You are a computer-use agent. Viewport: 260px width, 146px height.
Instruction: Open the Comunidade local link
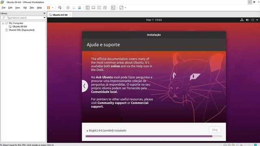104,92
